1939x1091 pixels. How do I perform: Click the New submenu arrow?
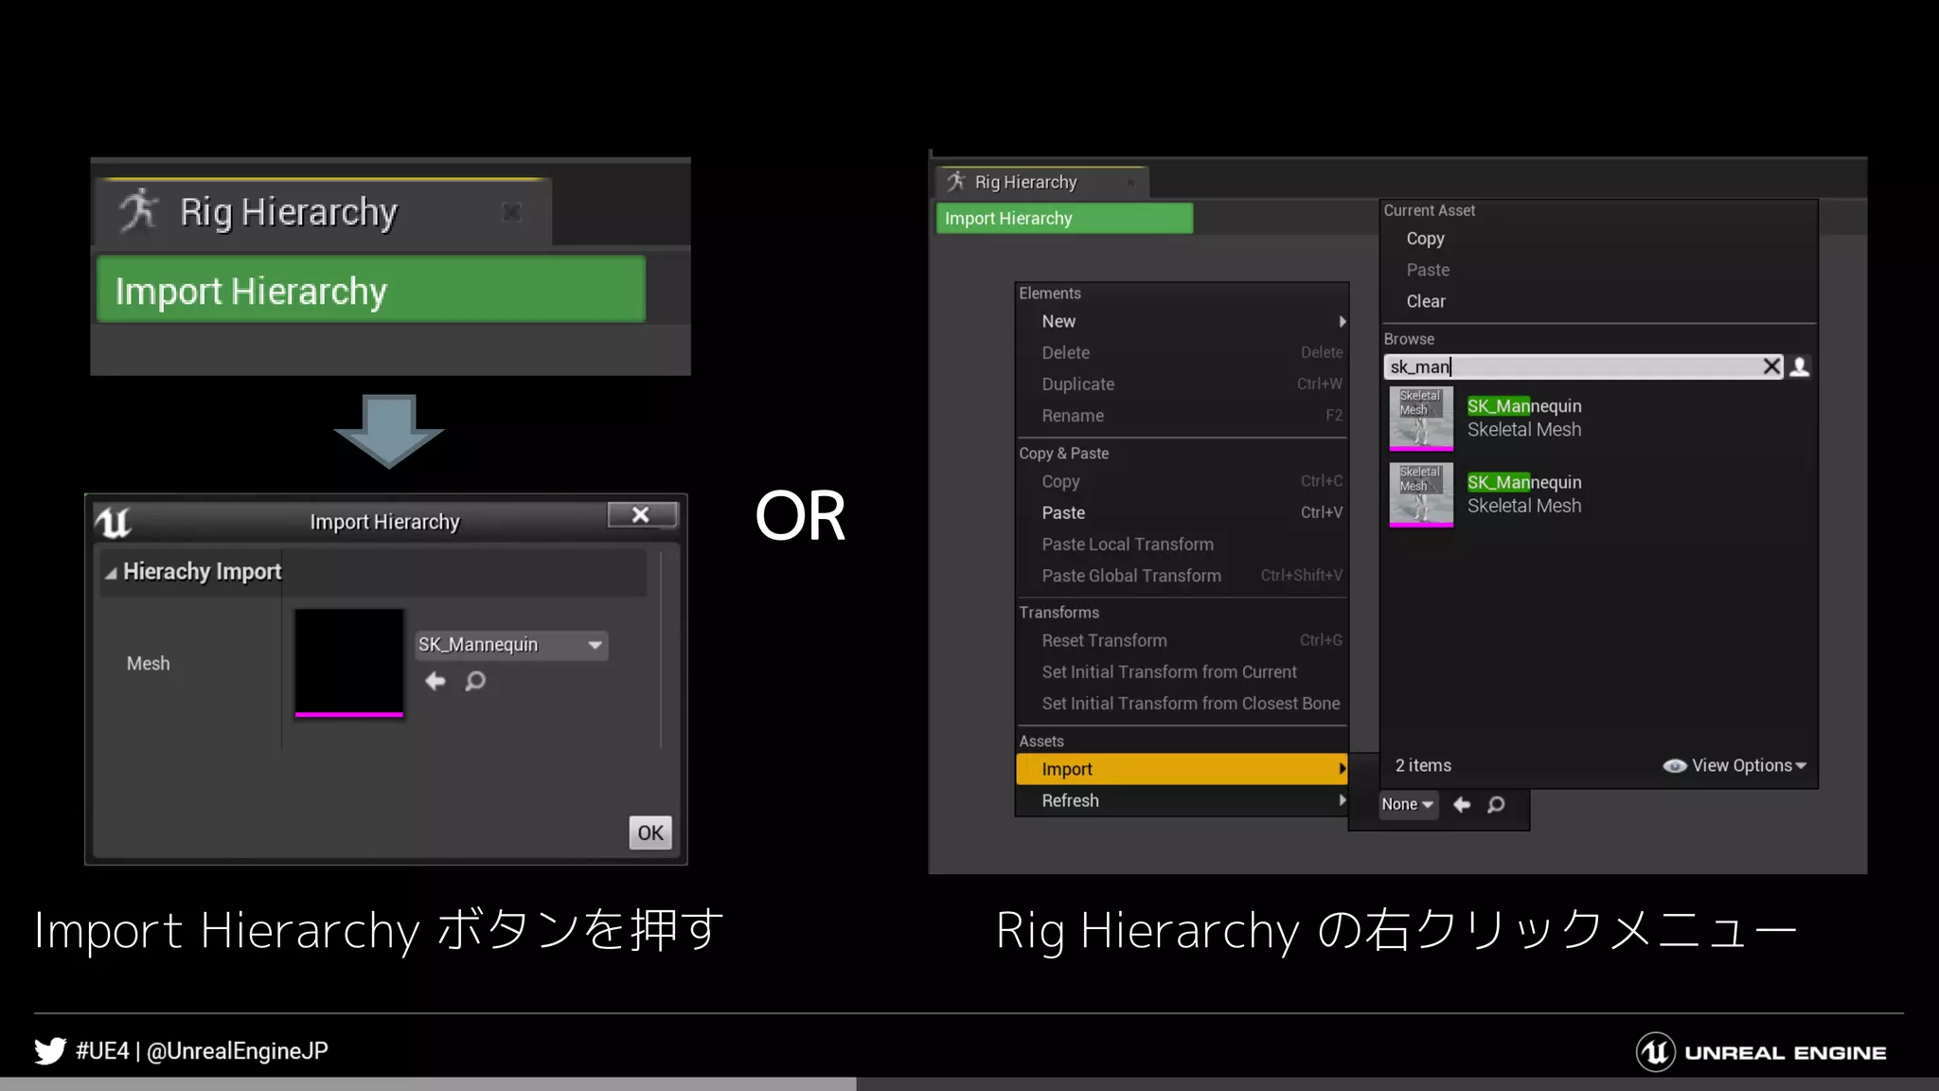1342,321
